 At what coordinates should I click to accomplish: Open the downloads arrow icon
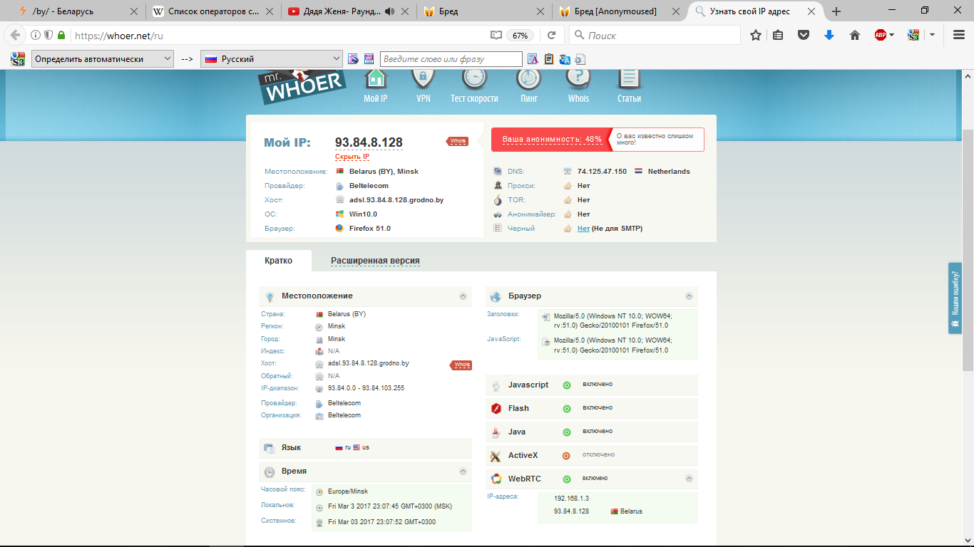pyautogui.click(x=829, y=35)
